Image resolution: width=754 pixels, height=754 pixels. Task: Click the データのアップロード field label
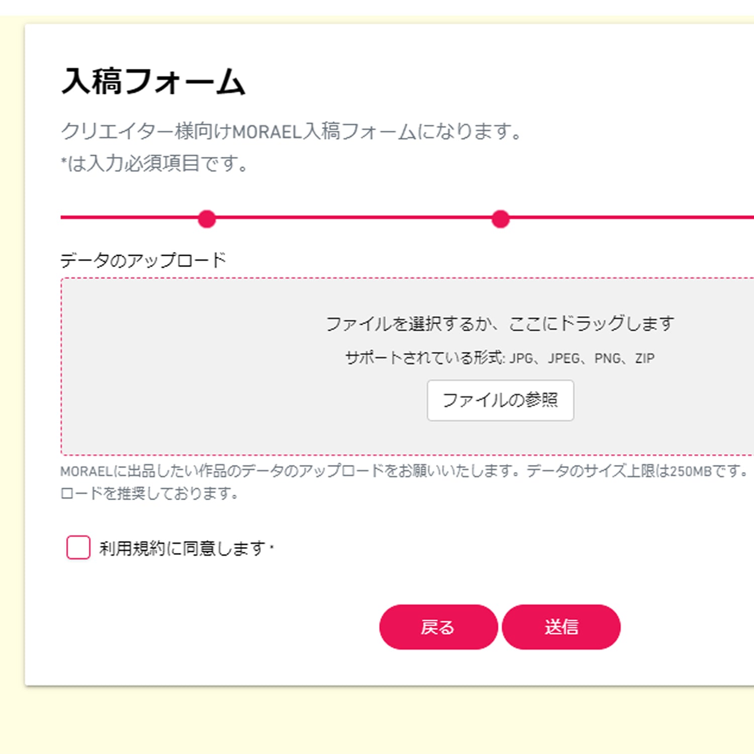143,260
